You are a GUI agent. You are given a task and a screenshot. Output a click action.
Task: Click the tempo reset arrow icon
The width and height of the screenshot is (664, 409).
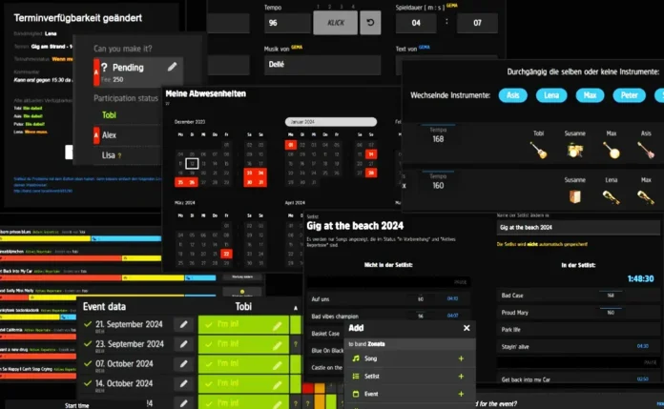coord(370,23)
